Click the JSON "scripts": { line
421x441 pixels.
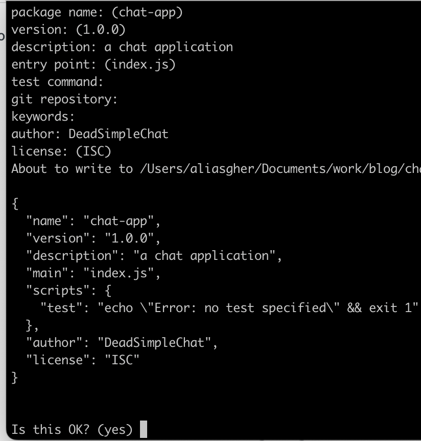coord(69,291)
